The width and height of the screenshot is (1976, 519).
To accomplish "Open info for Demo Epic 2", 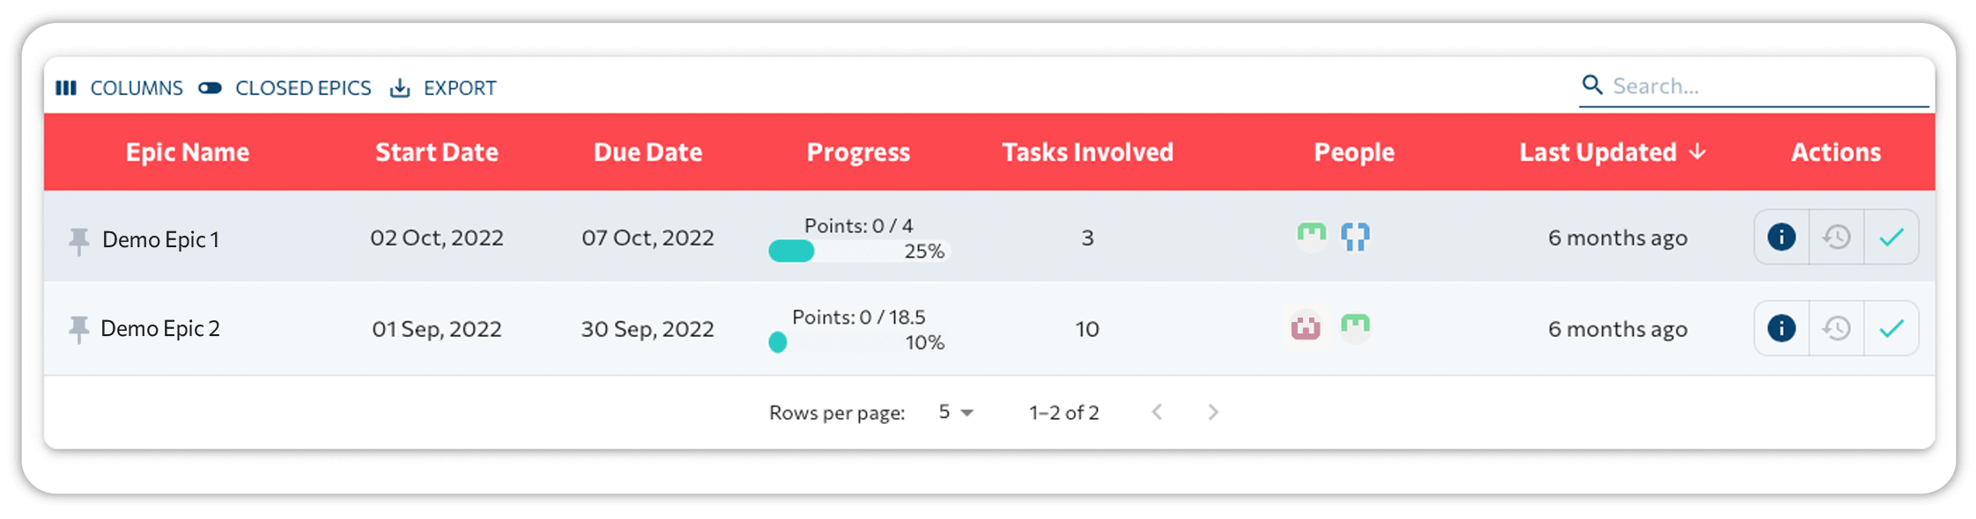I will click(1780, 328).
